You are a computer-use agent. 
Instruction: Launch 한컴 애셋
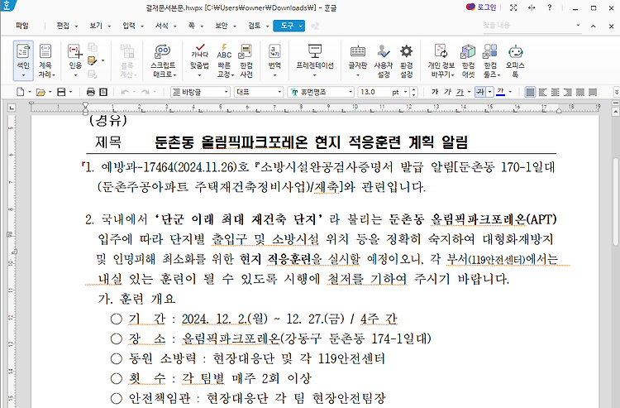[x=468, y=60]
